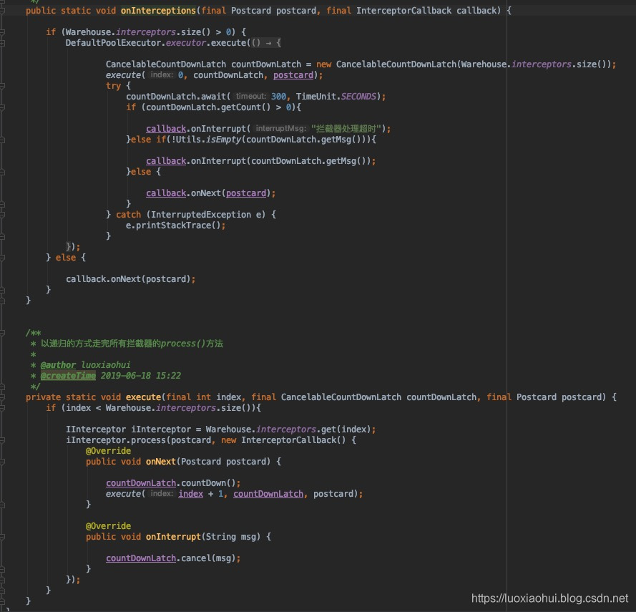Click the timestamp 2019-06-18 15:22
Viewport: 636px width, 612px height.
click(141, 376)
